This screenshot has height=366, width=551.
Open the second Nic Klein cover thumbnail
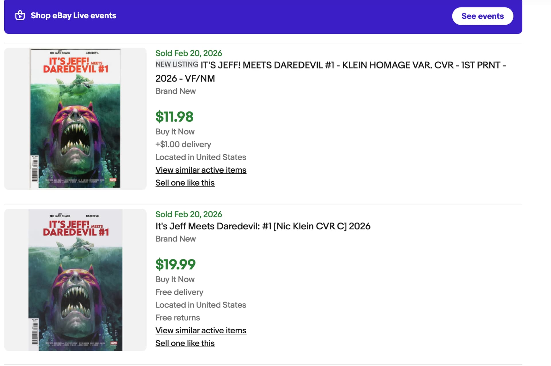point(75,280)
